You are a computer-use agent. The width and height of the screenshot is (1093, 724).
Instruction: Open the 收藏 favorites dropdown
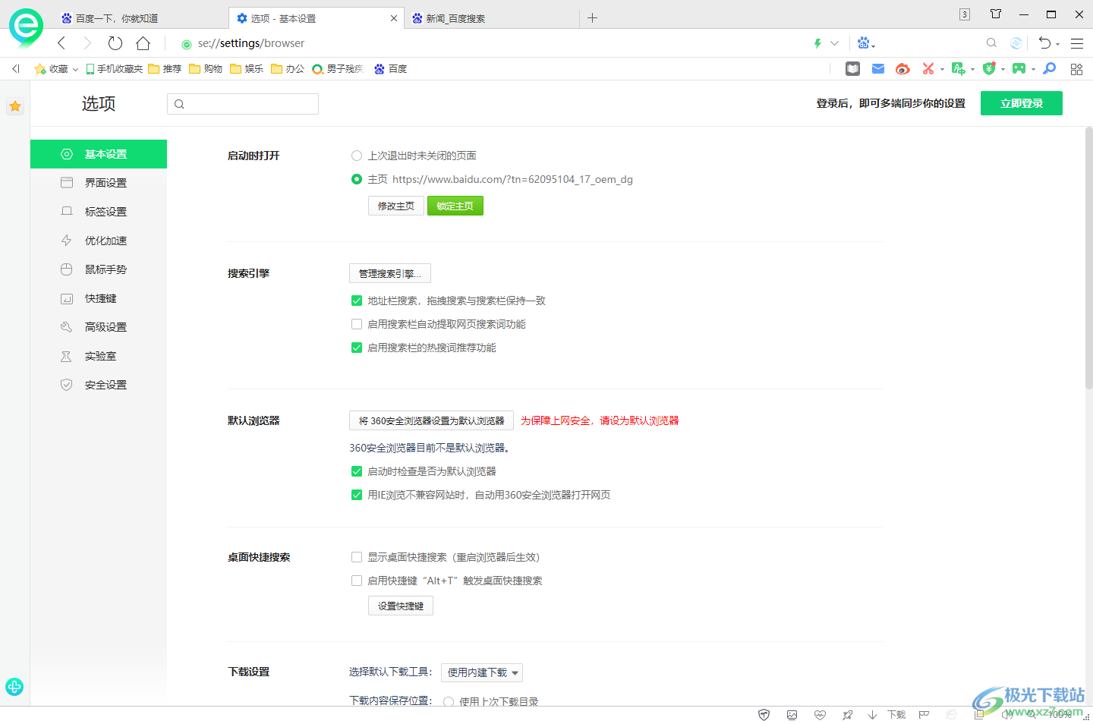[57, 69]
